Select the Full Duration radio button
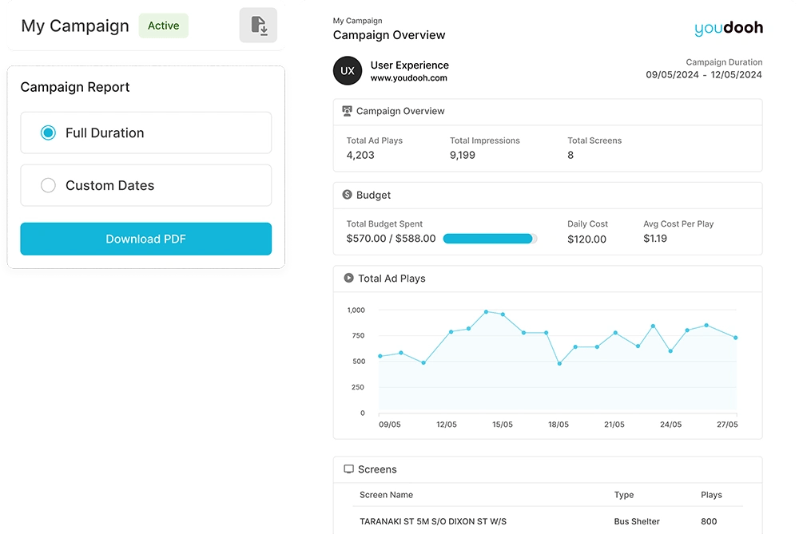This screenshot has width=799, height=534. pos(48,133)
